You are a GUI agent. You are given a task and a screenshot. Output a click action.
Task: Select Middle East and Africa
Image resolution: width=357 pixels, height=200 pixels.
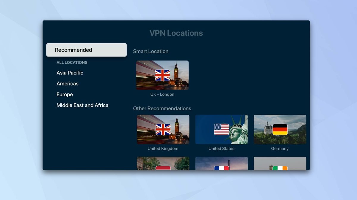click(82, 105)
